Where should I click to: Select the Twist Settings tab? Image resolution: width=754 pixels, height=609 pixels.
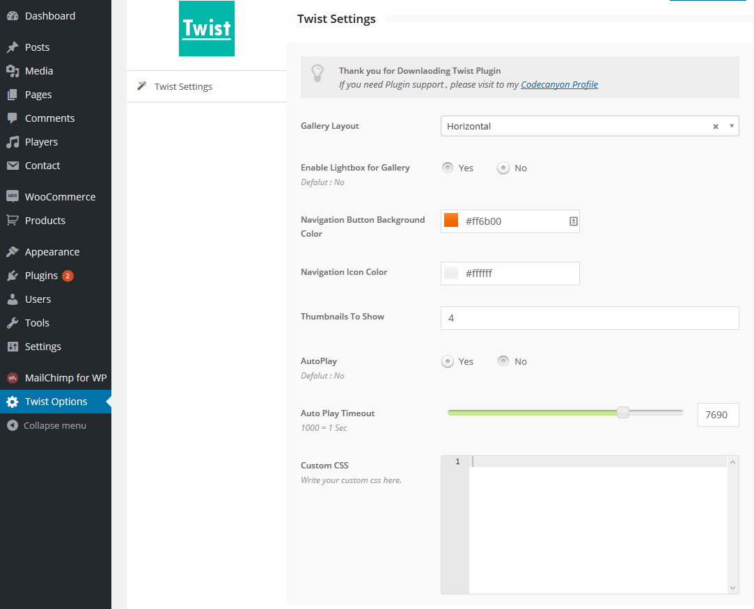183,86
